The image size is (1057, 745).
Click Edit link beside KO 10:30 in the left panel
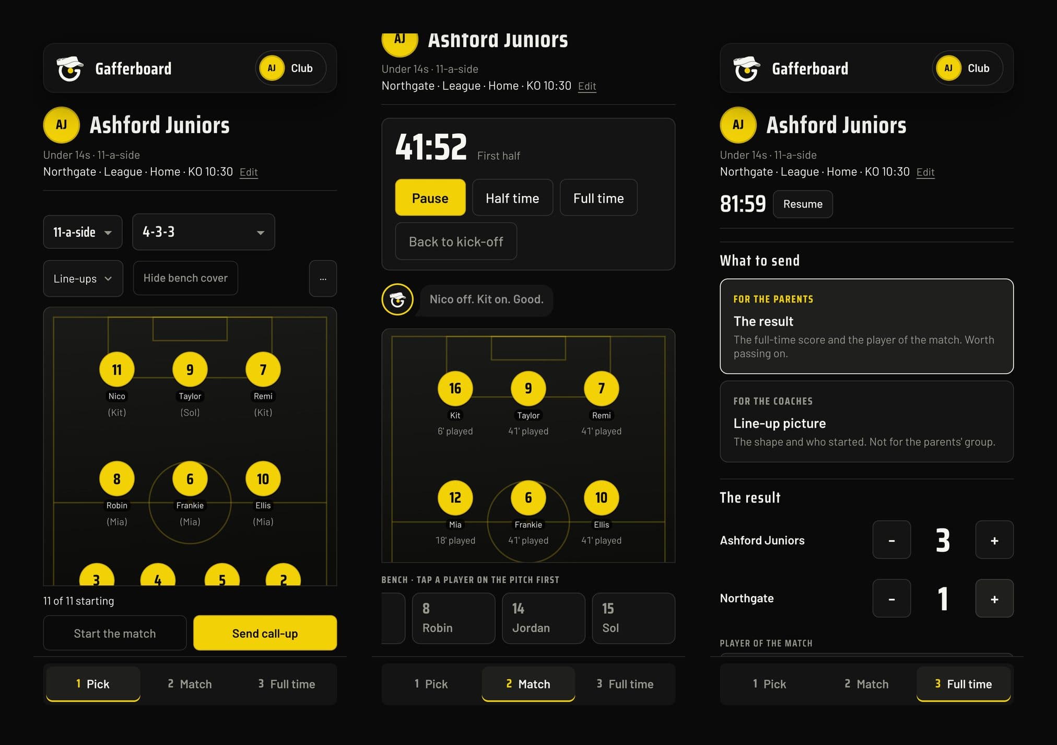249,172
